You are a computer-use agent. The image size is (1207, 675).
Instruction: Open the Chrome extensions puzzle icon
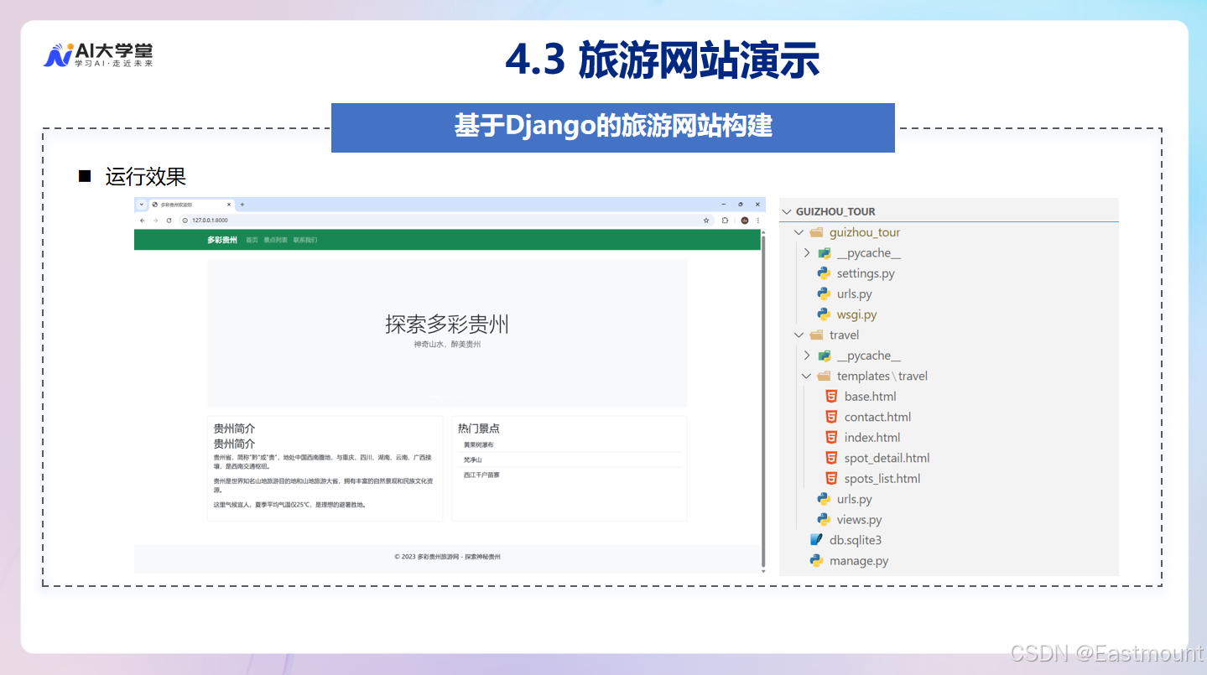[x=724, y=220]
